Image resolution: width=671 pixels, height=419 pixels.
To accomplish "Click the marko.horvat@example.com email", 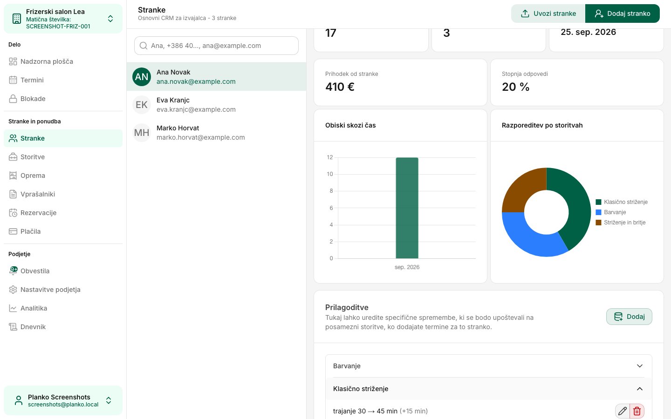I will (201, 137).
